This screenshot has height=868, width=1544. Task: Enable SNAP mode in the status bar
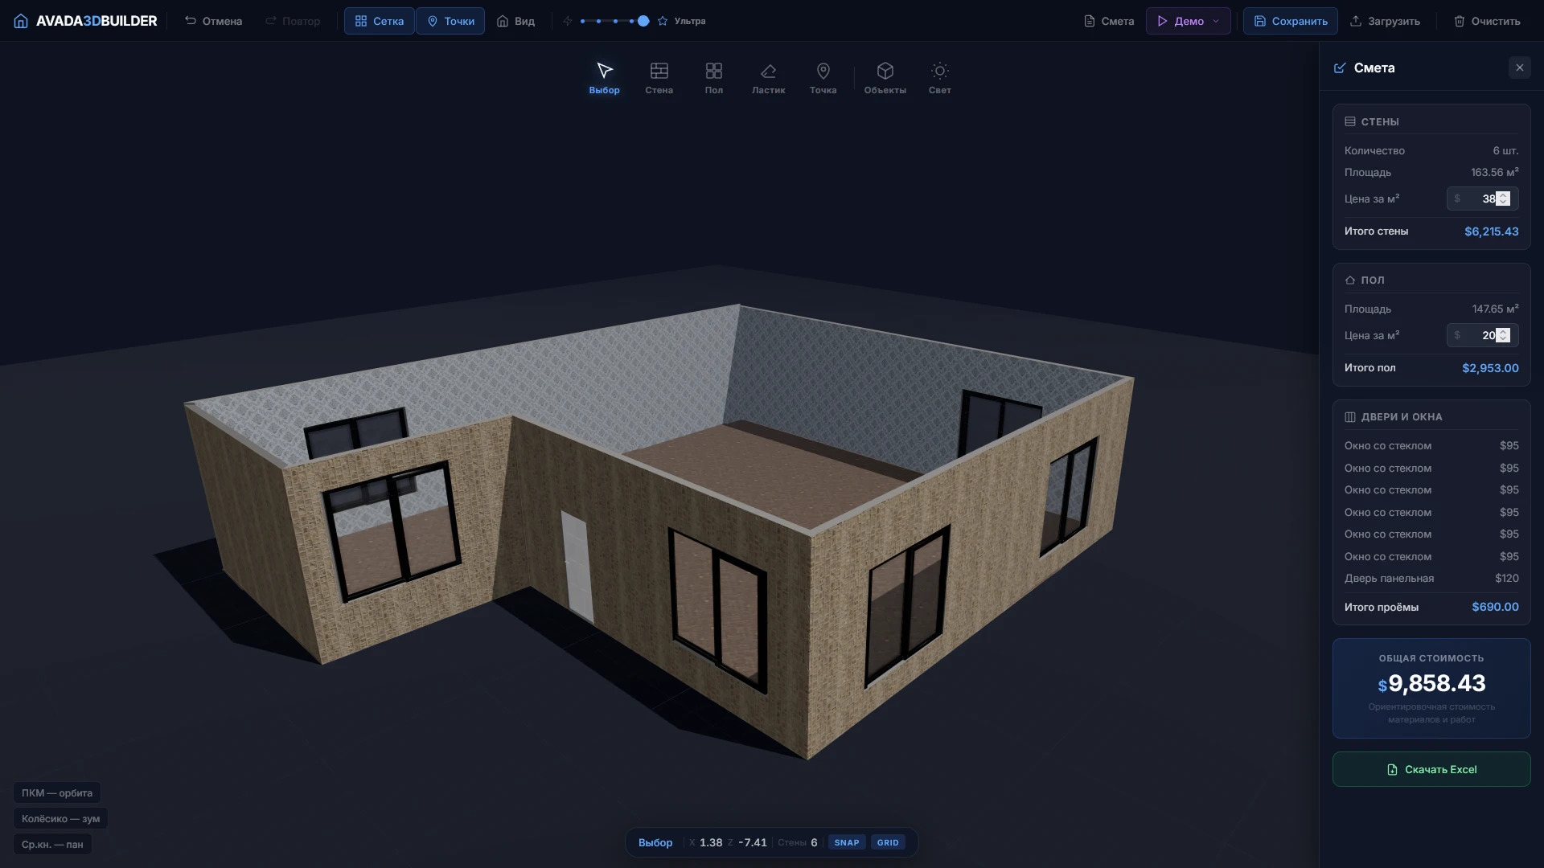tap(847, 842)
